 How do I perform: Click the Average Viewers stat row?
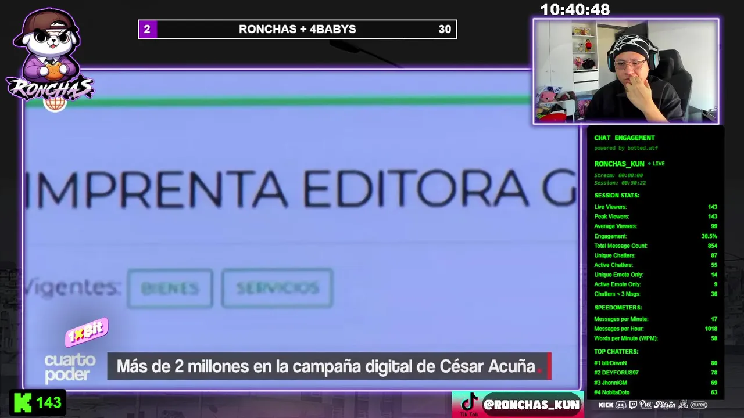point(656,226)
